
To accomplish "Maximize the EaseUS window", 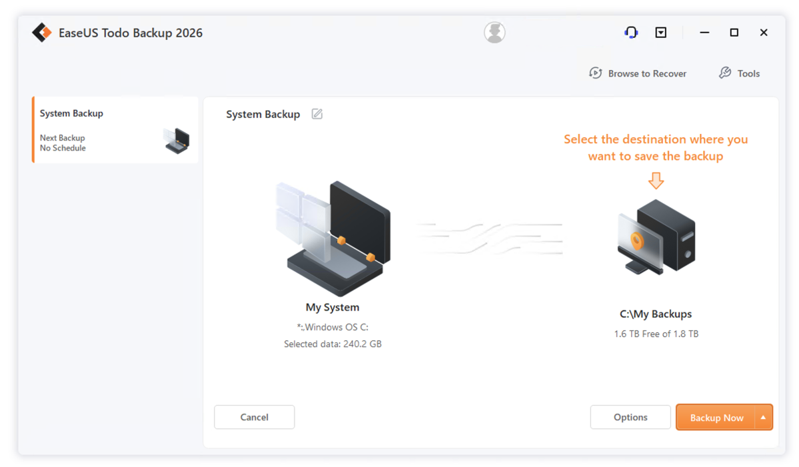I will pos(734,33).
